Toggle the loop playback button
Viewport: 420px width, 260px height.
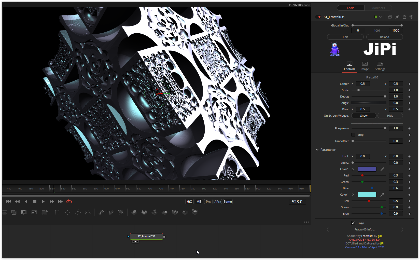point(69,201)
